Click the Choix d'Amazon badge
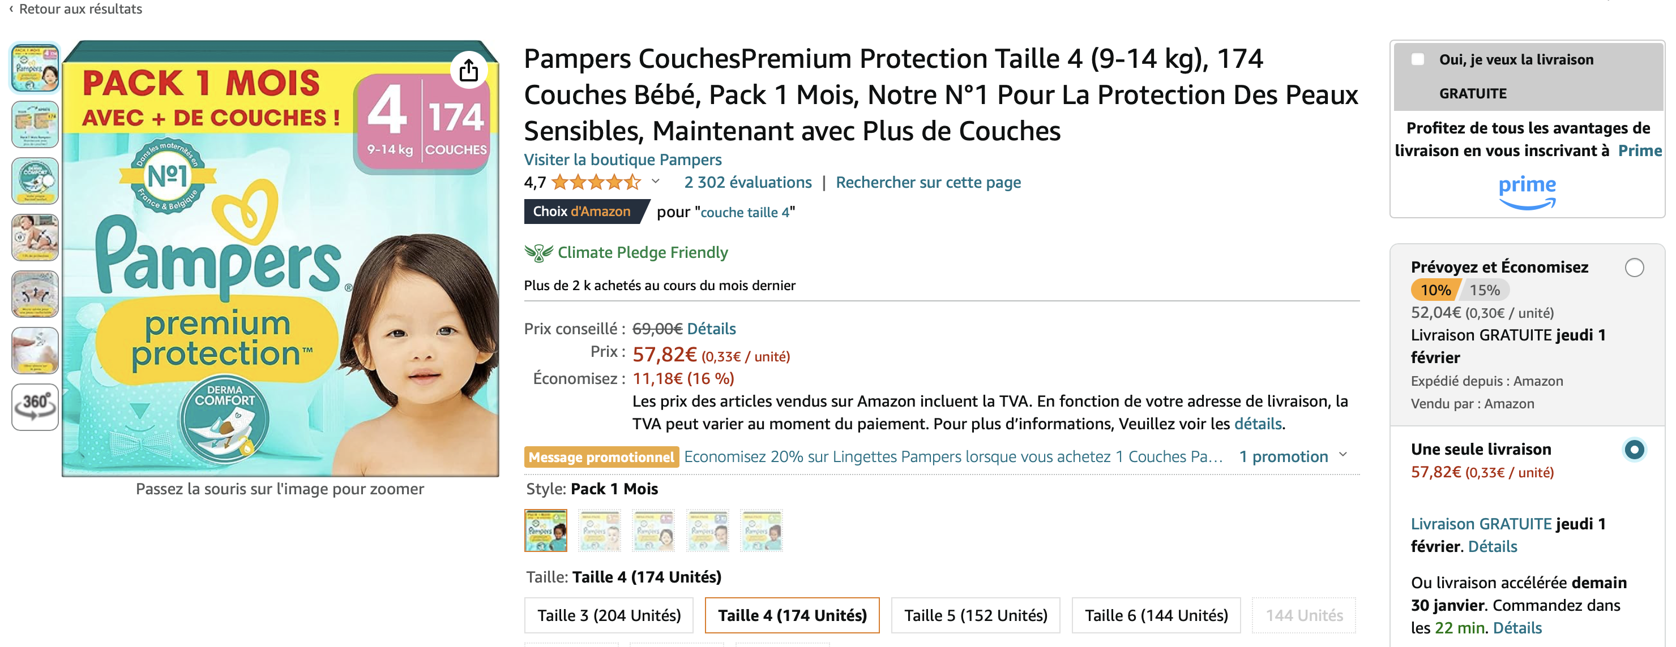 (x=582, y=212)
